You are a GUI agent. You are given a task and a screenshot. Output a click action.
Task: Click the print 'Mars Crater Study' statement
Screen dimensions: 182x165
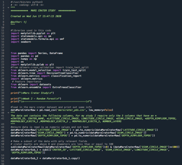pos(32,93)
